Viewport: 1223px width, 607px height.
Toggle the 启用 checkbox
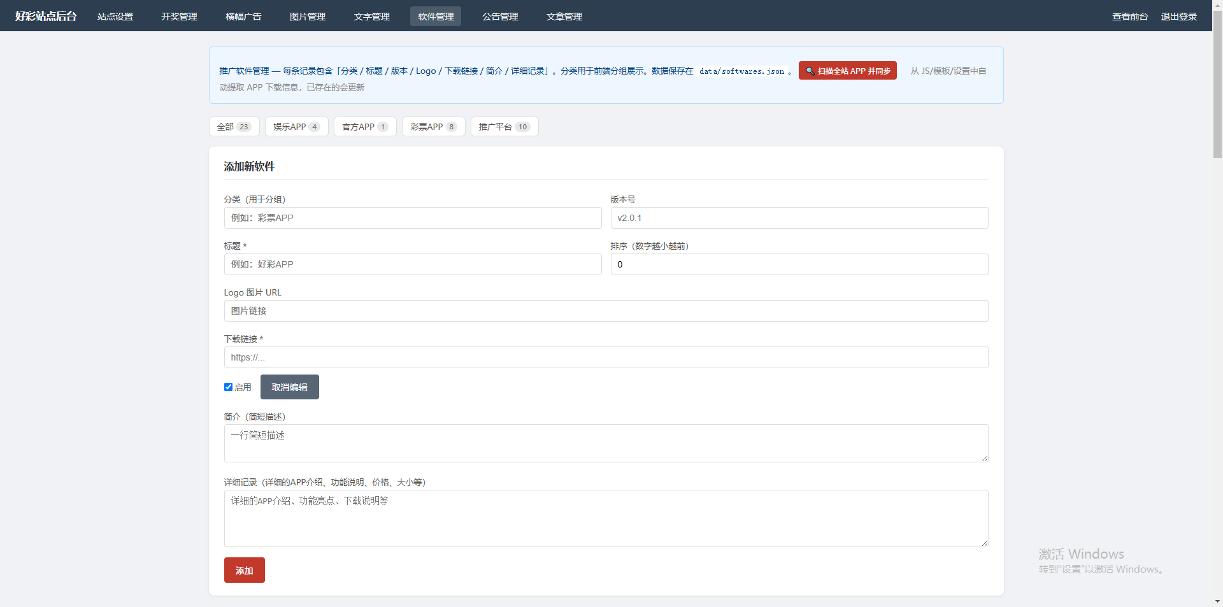228,387
